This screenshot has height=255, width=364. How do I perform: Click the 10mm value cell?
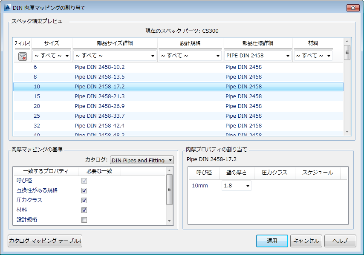pos(199,186)
